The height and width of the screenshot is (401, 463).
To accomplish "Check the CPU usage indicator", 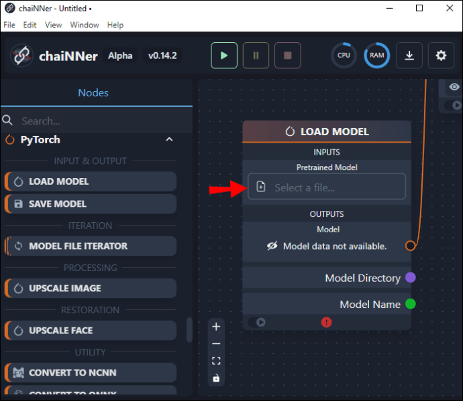I will 344,56.
